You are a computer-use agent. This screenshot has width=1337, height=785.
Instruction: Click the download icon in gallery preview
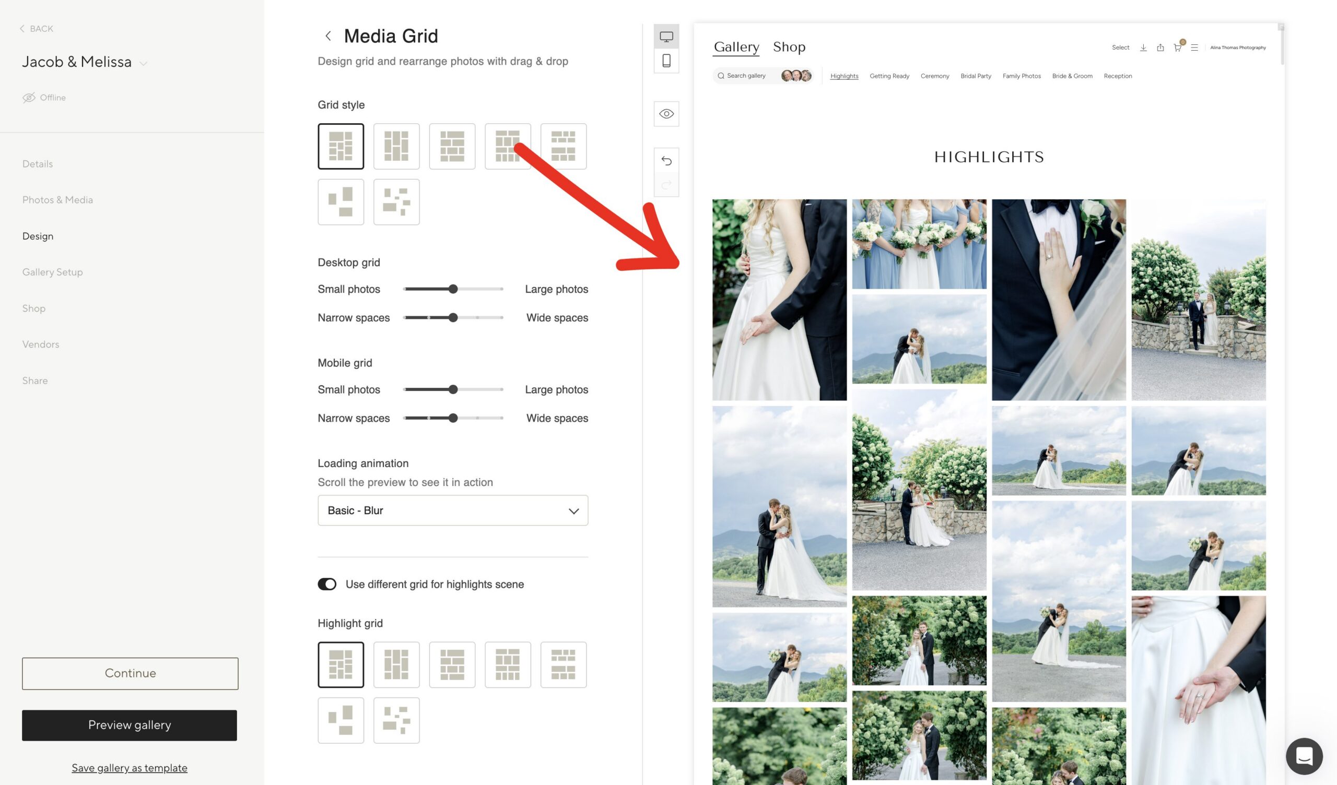coord(1143,47)
